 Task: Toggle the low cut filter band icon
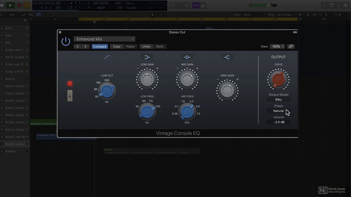pos(107,57)
